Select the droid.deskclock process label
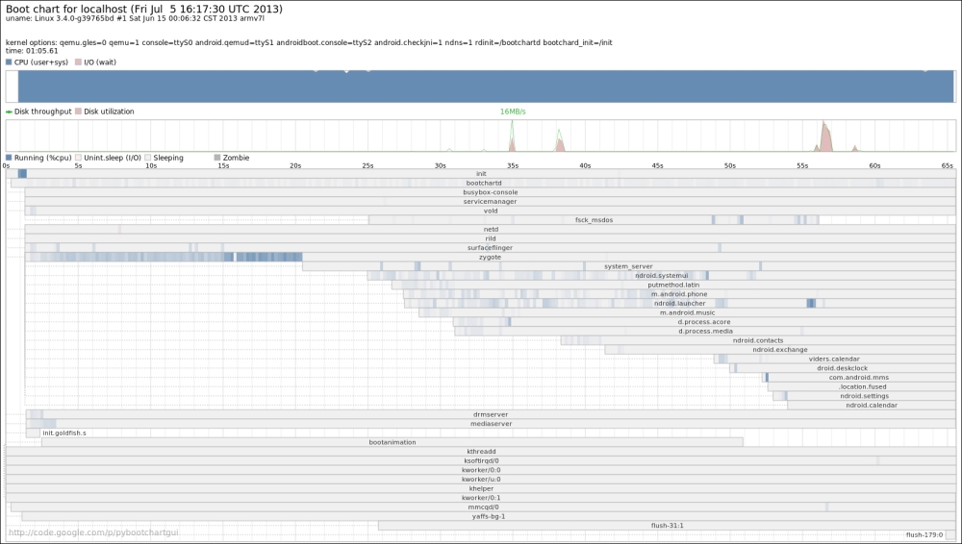Image resolution: width=962 pixels, height=544 pixels. (842, 368)
